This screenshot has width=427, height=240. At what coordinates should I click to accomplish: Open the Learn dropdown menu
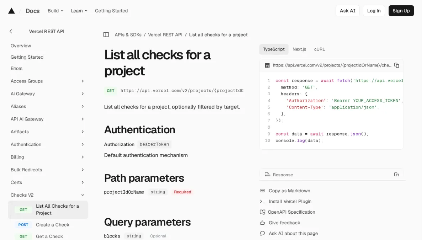[79, 11]
